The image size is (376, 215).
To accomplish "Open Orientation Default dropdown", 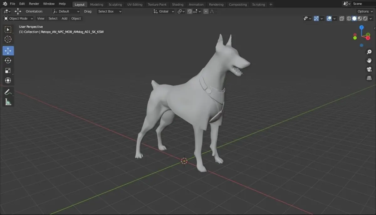I will tap(66, 11).
